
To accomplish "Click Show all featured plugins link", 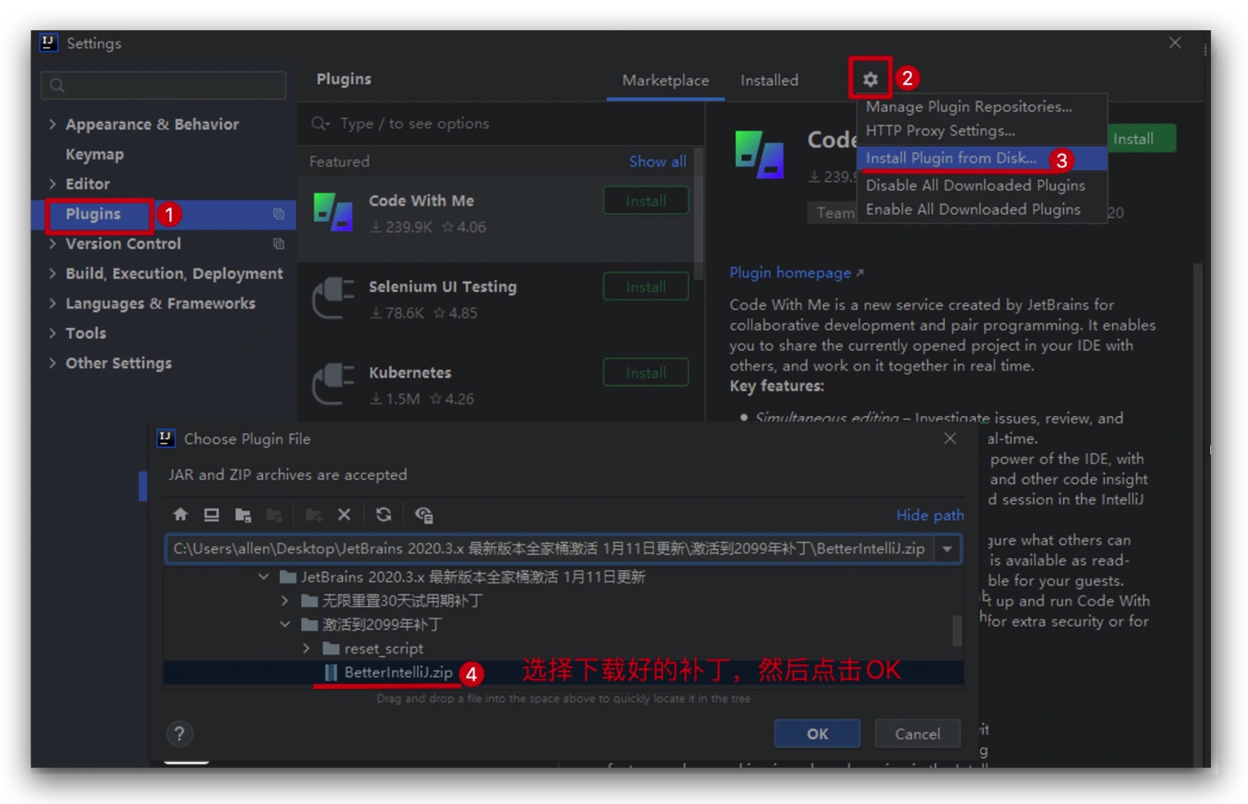I will pyautogui.click(x=657, y=161).
